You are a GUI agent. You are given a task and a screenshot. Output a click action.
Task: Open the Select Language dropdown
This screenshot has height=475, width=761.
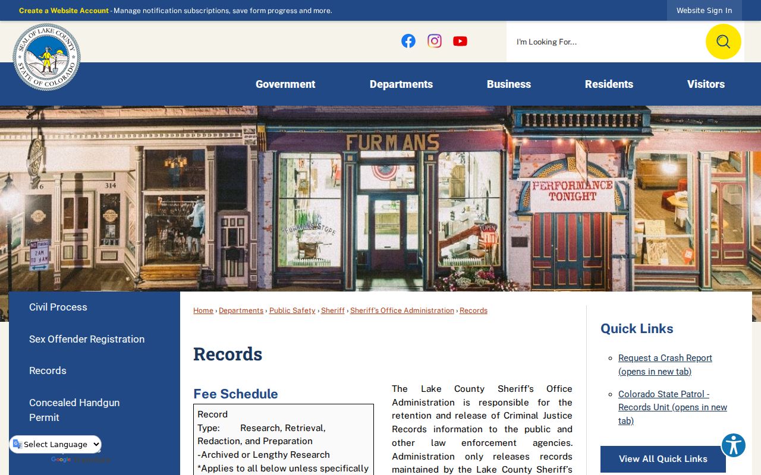pos(55,444)
